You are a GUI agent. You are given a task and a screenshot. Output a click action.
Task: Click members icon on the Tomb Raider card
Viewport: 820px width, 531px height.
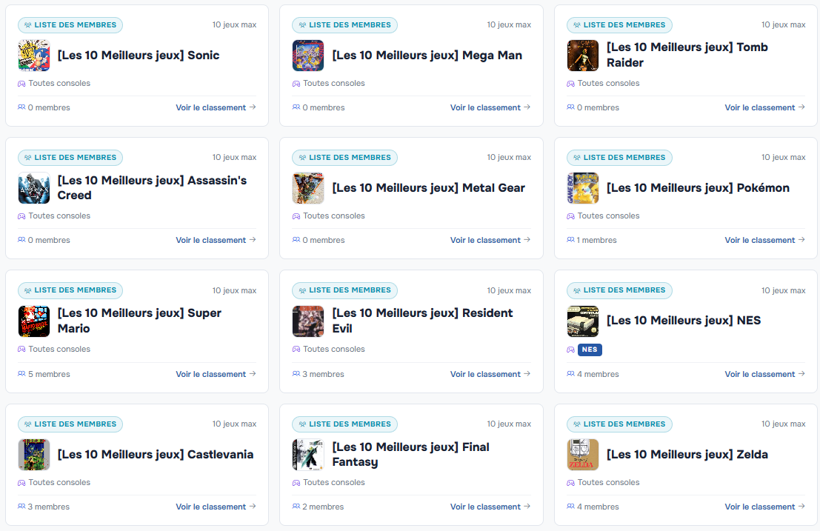click(570, 107)
